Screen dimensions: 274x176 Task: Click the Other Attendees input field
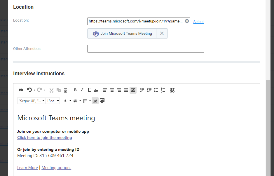click(x=146, y=49)
